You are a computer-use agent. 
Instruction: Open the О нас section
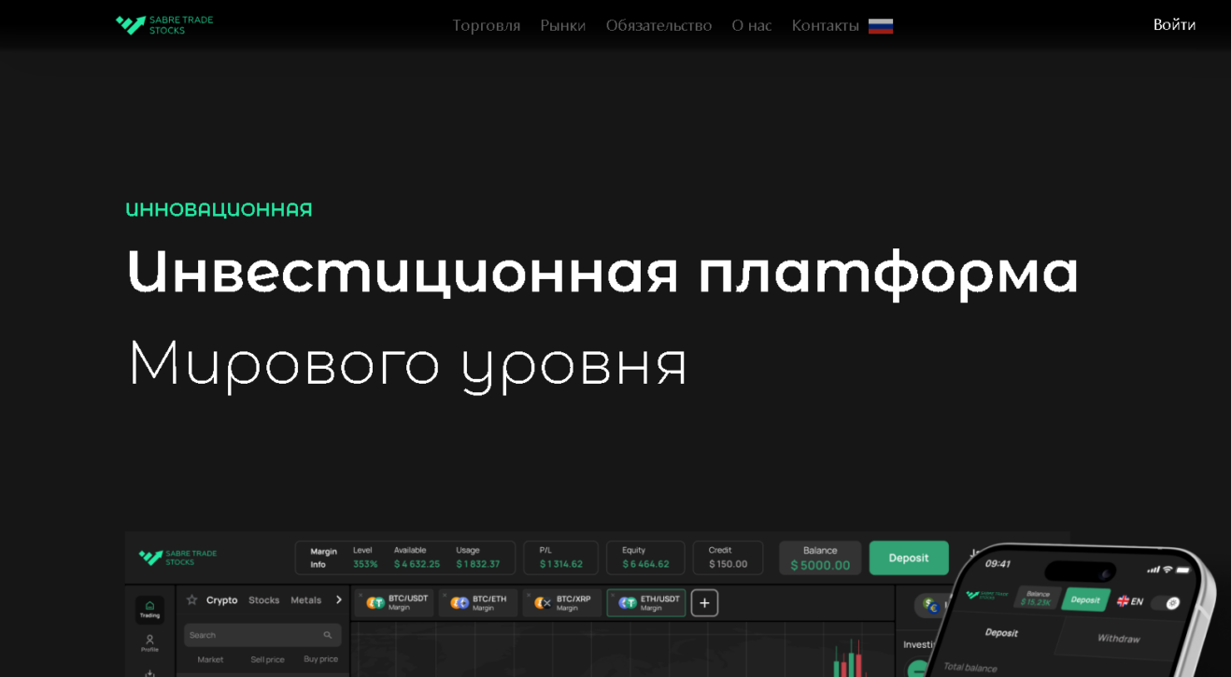(752, 25)
